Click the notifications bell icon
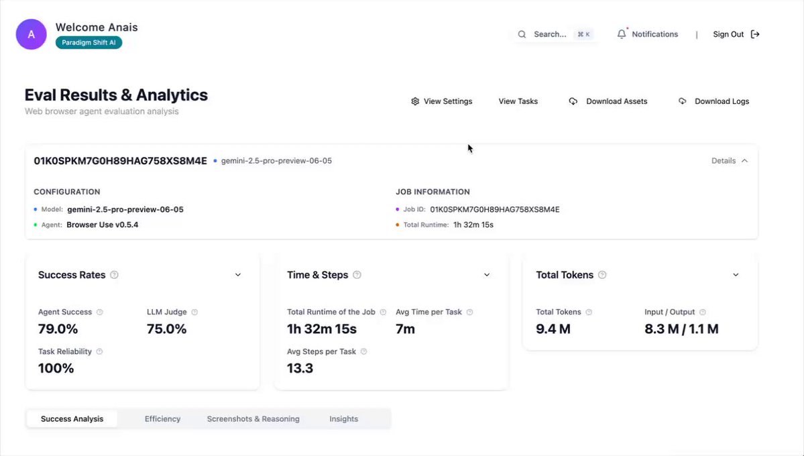The width and height of the screenshot is (804, 456). pyautogui.click(x=622, y=34)
